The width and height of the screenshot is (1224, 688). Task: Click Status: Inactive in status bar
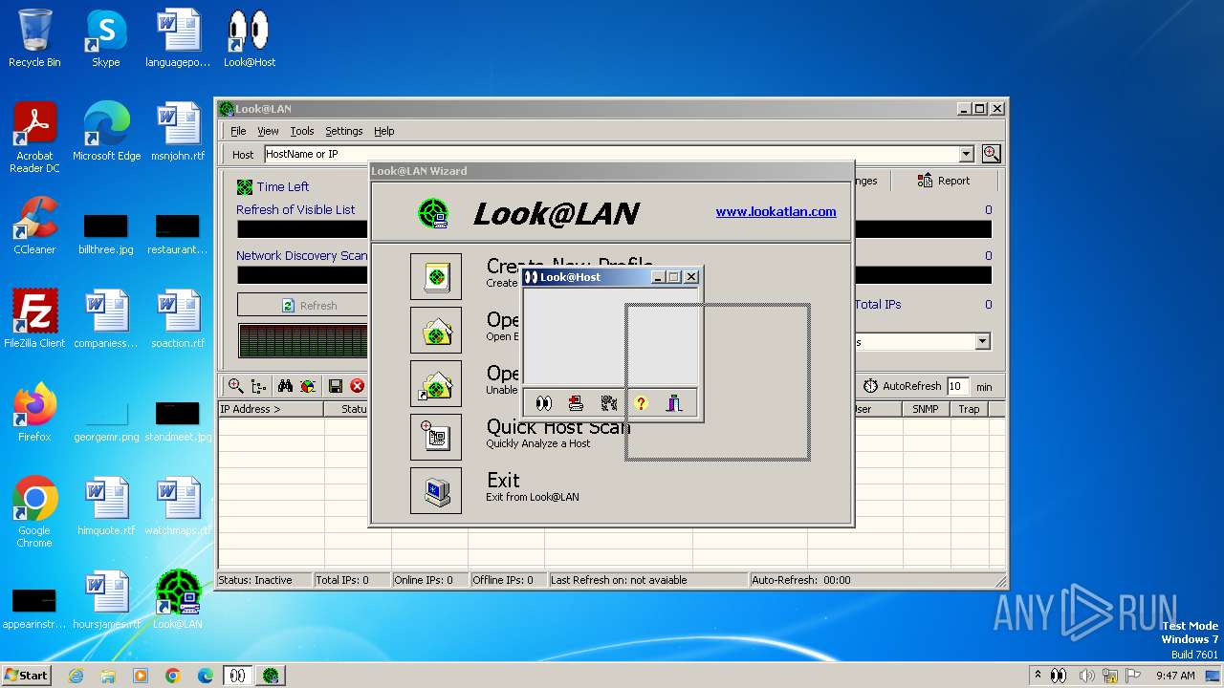click(x=264, y=580)
